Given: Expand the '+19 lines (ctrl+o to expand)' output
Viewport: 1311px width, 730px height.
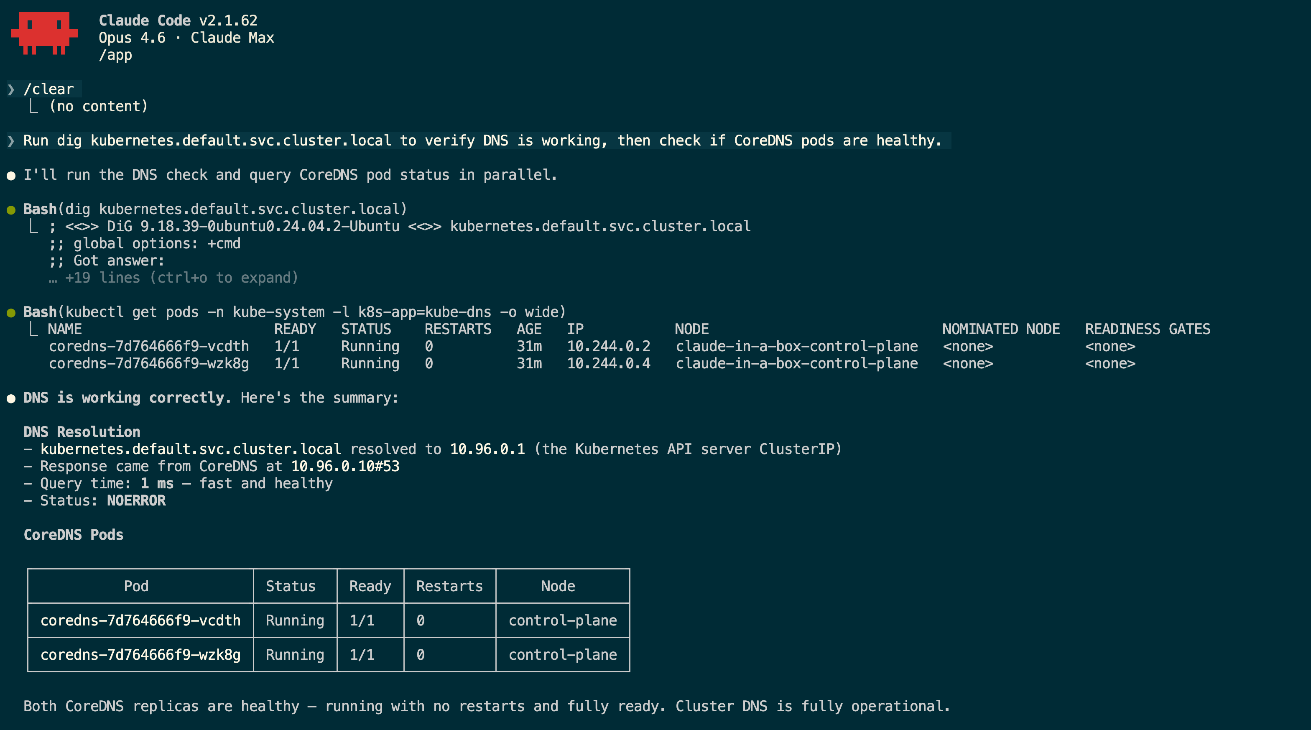Looking at the screenshot, I should [181, 278].
